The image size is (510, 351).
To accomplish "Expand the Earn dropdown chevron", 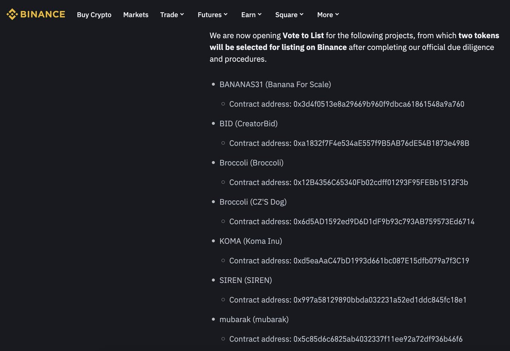I will [260, 14].
